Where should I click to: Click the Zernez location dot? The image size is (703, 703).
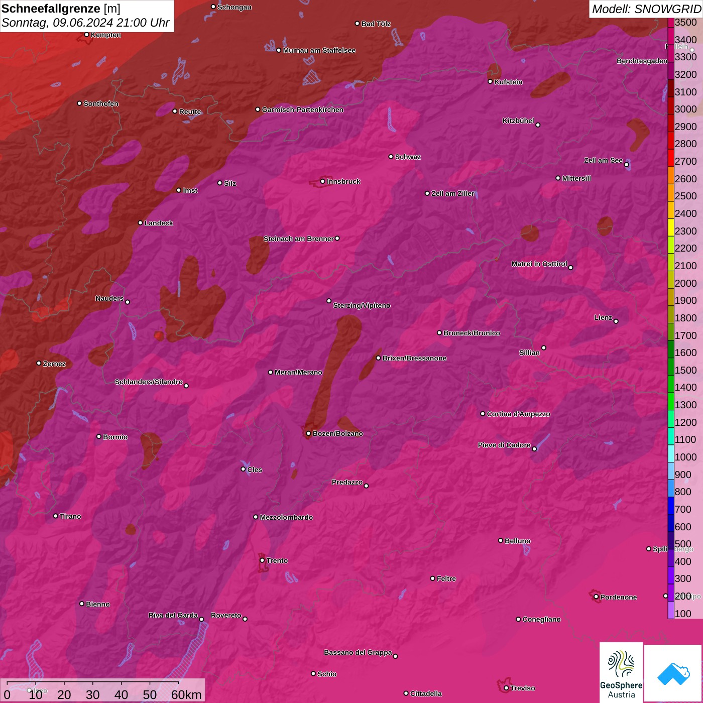(x=39, y=363)
